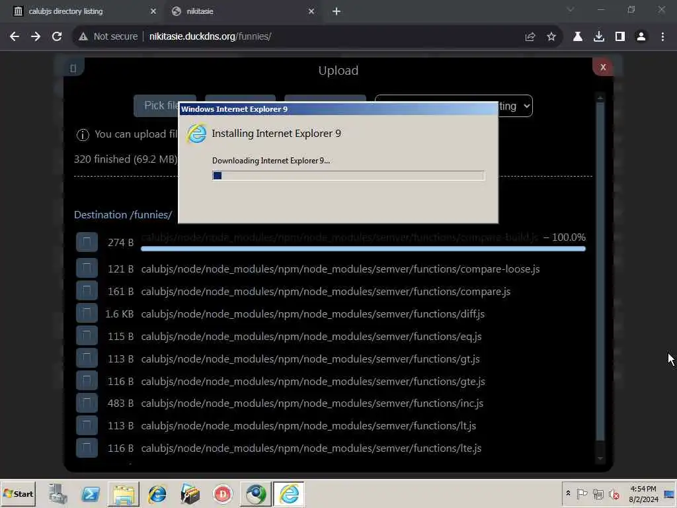The height and width of the screenshot is (508, 677).
Task: Launch PowerShell from taskbar
Action: pyautogui.click(x=91, y=493)
